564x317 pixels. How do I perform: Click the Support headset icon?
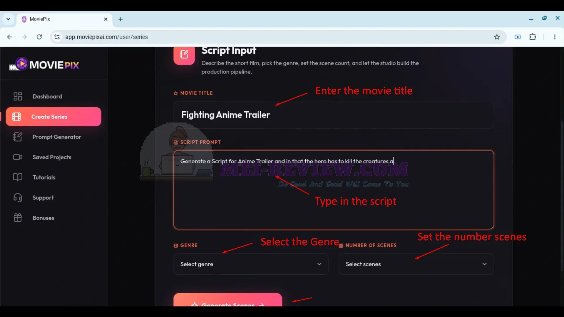tap(18, 198)
